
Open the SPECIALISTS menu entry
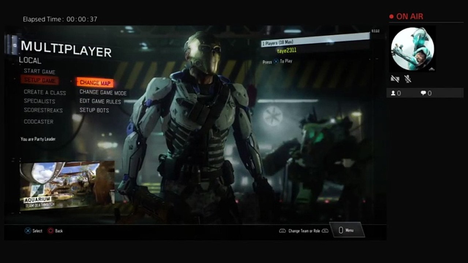tap(40, 101)
